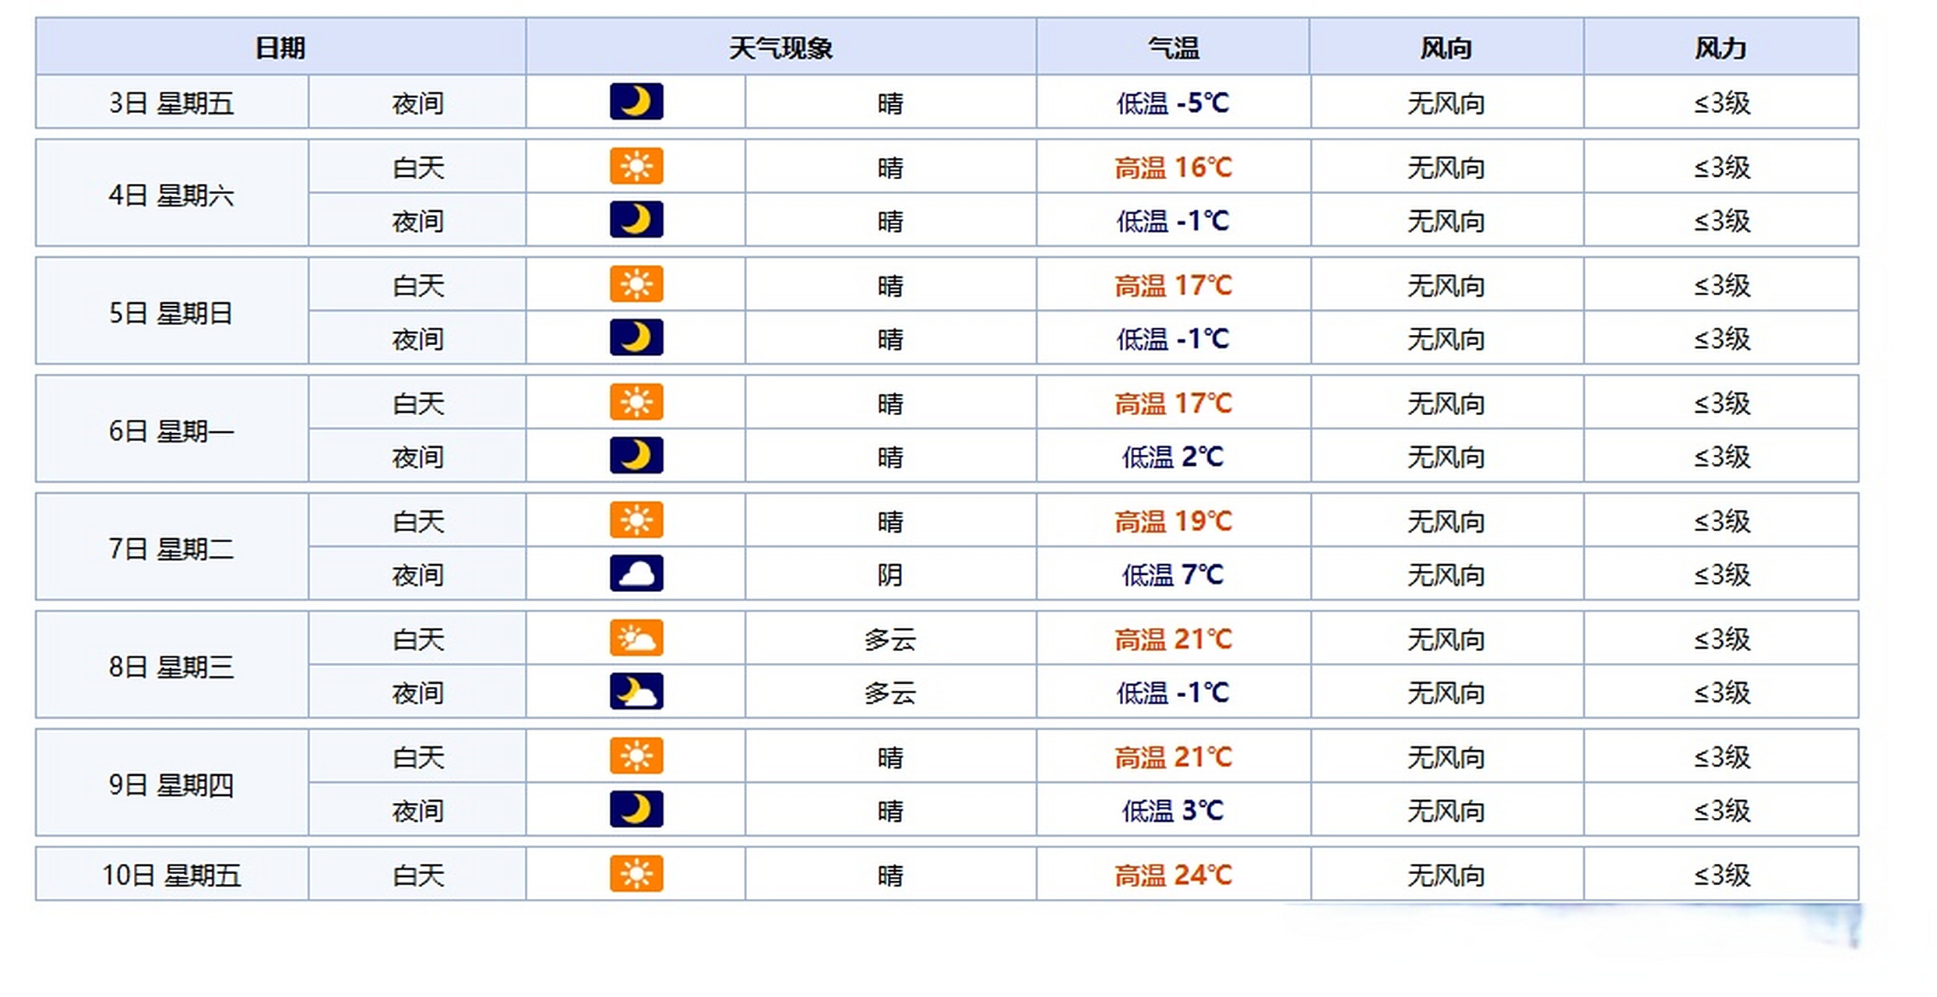Click 低温 -1℃ in the 8日 row
Viewport: 1937px width, 997px height.
(x=1173, y=692)
